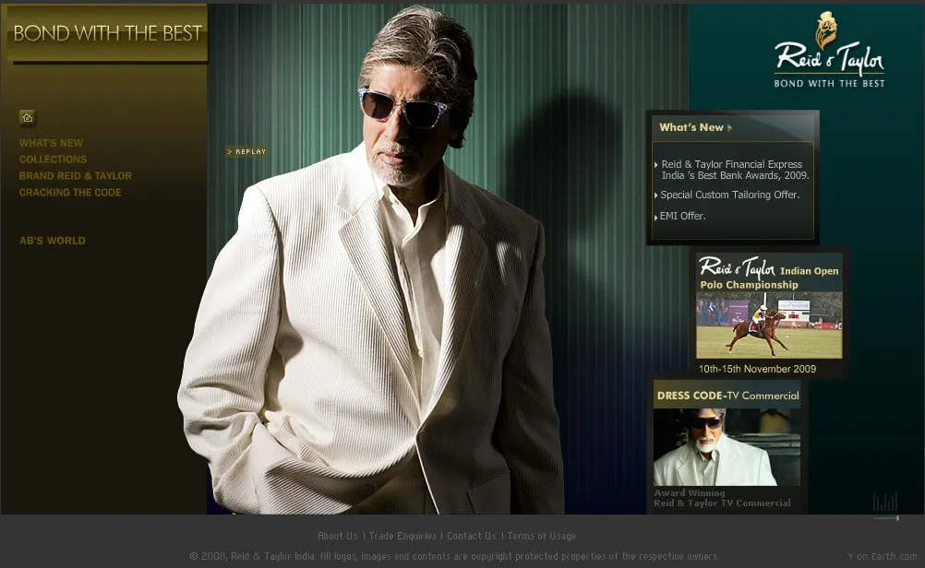This screenshot has width=925, height=568.
Task: Click the home icon in left sidebar
Action: click(x=27, y=118)
